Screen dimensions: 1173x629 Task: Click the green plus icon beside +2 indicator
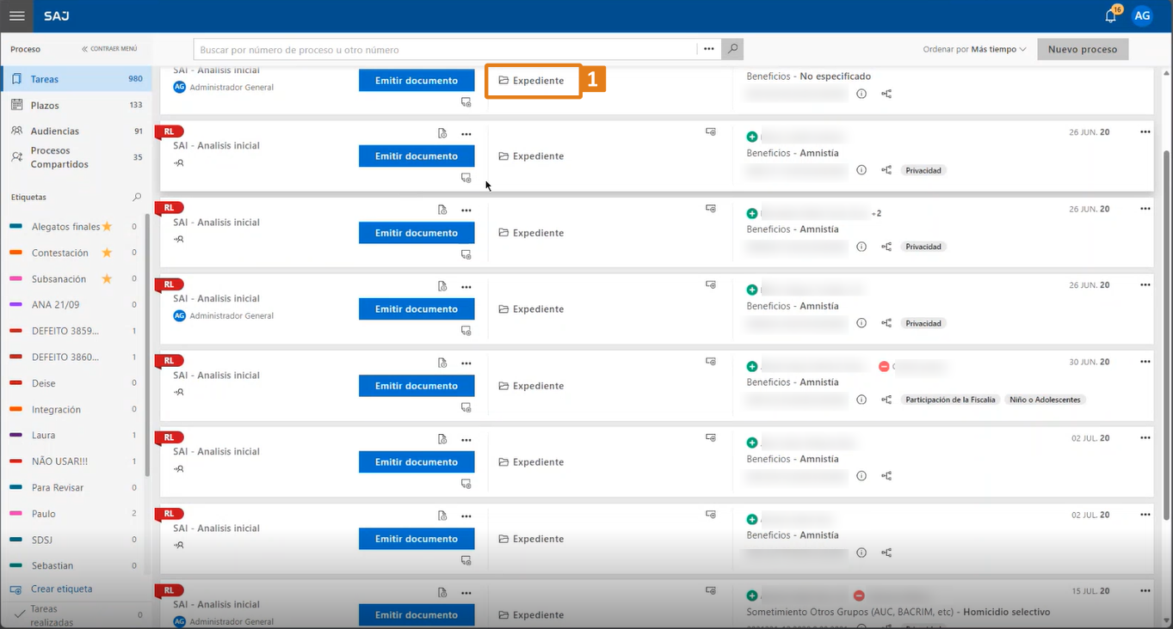[x=752, y=213]
